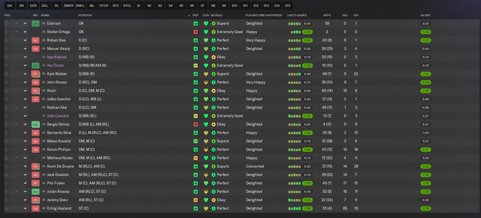Open the selection dropdown arrow for John Stones
Viewport: 481px width, 218px height.
coord(25,82)
